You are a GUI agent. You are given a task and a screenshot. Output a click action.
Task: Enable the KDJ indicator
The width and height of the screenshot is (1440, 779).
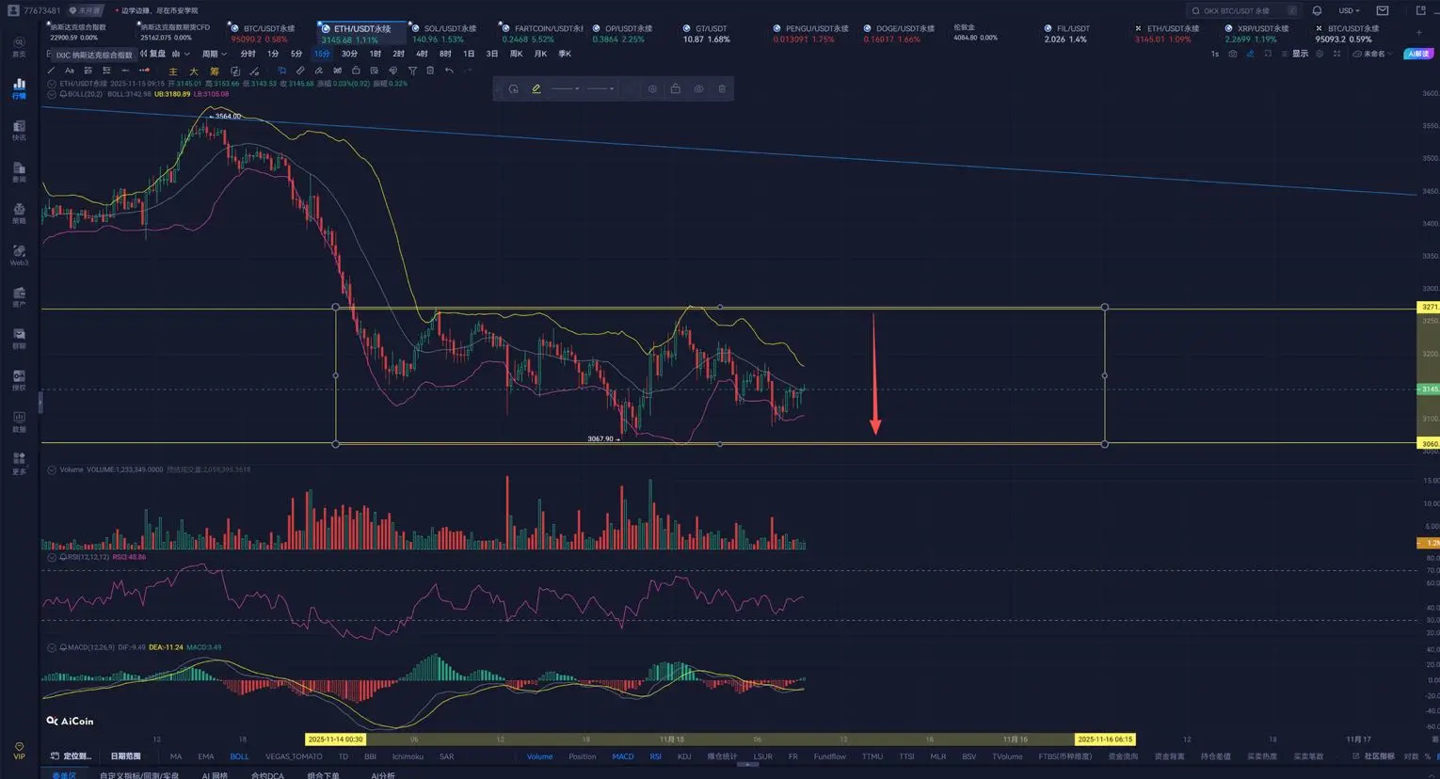point(684,756)
